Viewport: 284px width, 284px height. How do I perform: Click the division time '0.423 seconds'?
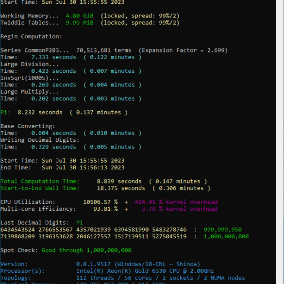coord(53,71)
